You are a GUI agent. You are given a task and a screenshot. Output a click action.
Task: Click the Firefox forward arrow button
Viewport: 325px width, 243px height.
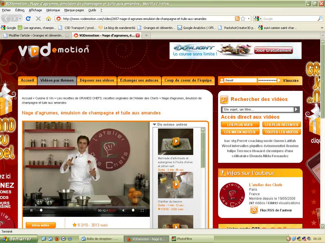click(14, 19)
